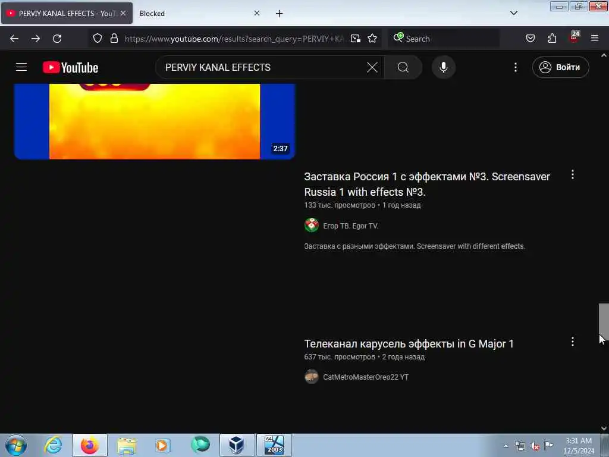The width and height of the screenshot is (609, 457).
Task: Open a new browser tab
Action: [280, 14]
